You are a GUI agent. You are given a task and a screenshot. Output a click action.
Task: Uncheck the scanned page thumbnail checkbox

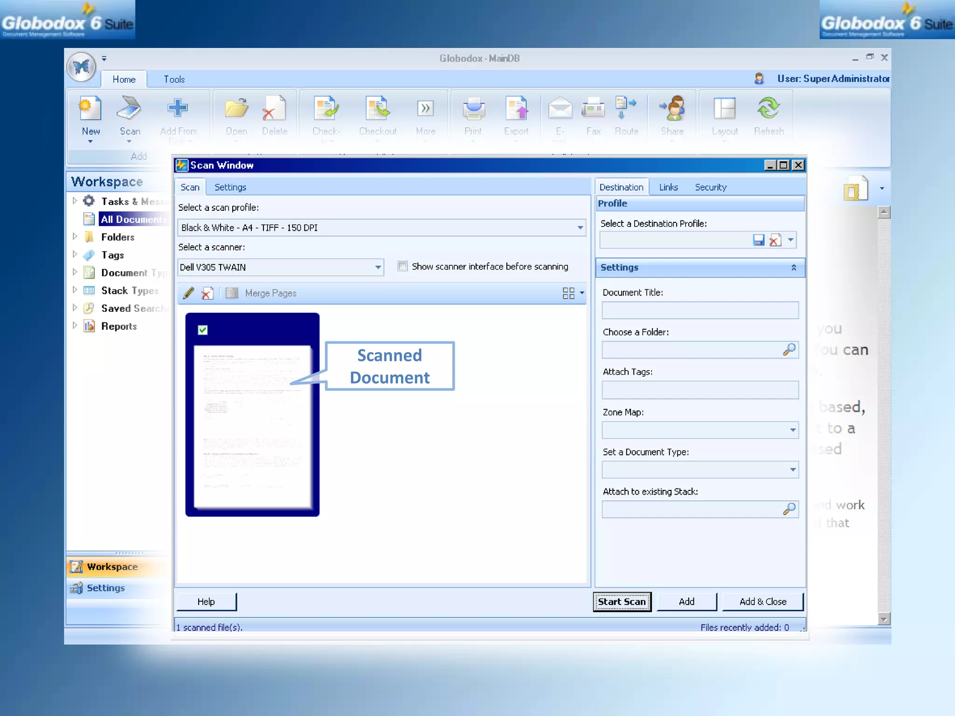[203, 330]
